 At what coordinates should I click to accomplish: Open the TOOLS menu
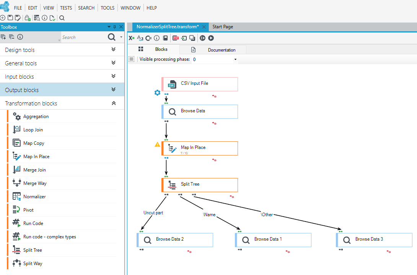point(108,8)
